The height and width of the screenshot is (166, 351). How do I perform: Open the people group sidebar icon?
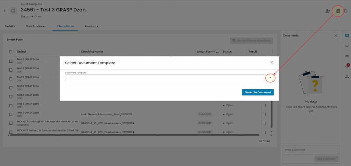pos(347,76)
